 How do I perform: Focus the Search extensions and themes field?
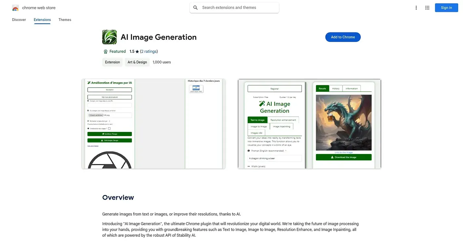pos(234,8)
